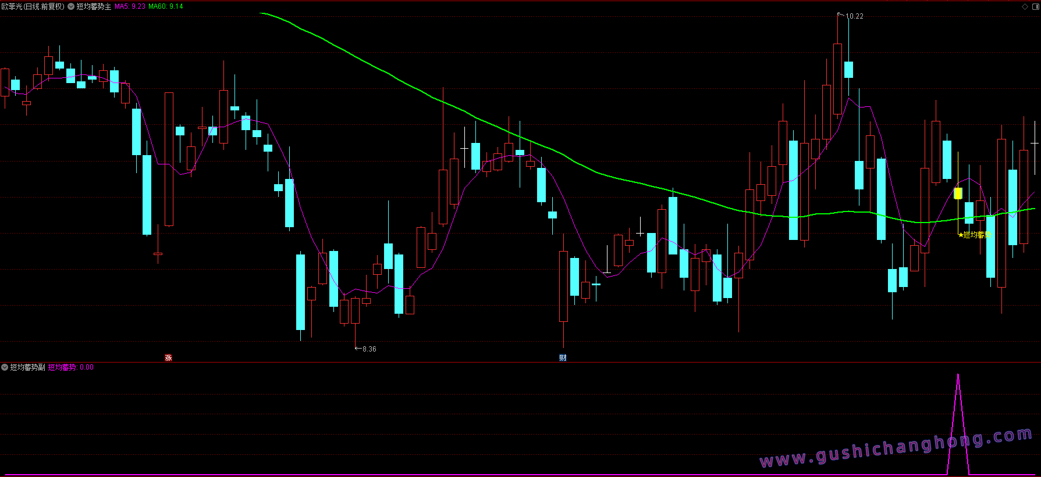Image resolution: width=1041 pixels, height=477 pixels.
Task: Click the blue 财 financial event marker
Action: 563,357
